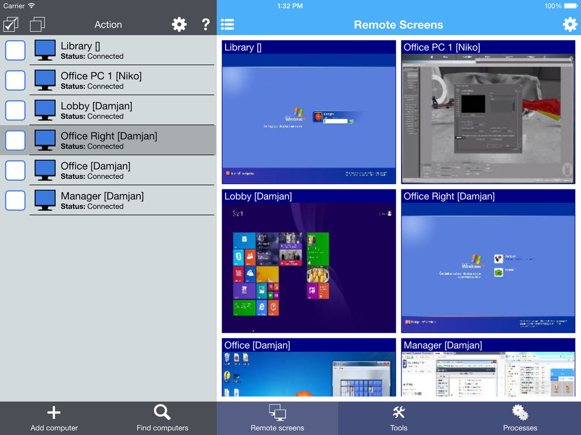Click the Office PC 1 [Niko] monitor icon

[x=45, y=80]
